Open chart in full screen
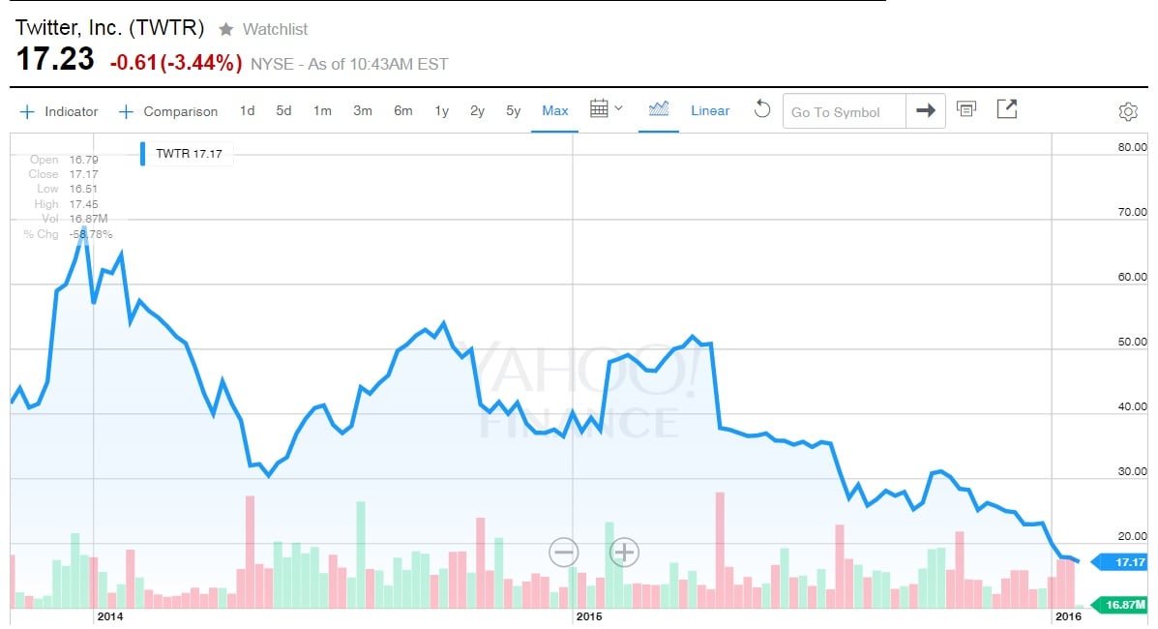This screenshot has height=629, width=1158. (1007, 109)
